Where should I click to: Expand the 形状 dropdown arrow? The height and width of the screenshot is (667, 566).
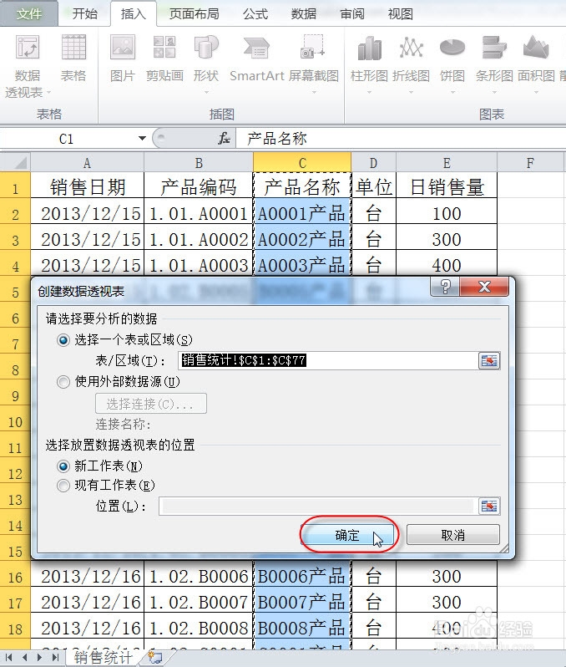pos(206,92)
